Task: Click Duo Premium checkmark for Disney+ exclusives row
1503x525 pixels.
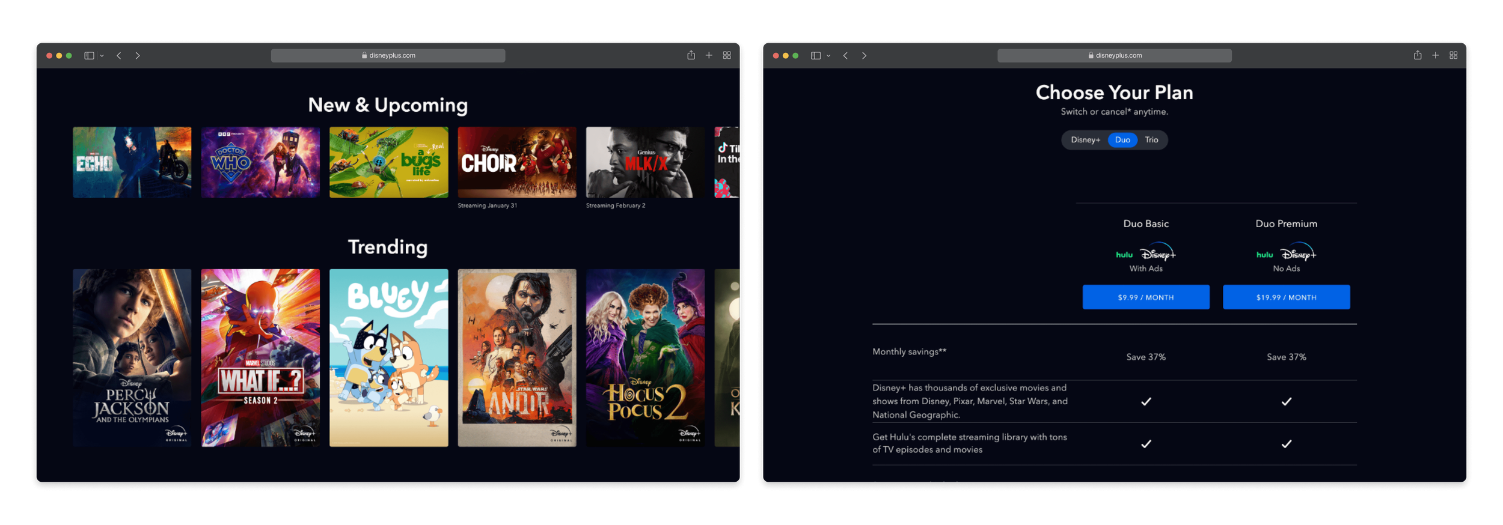Action: pyautogui.click(x=1286, y=401)
